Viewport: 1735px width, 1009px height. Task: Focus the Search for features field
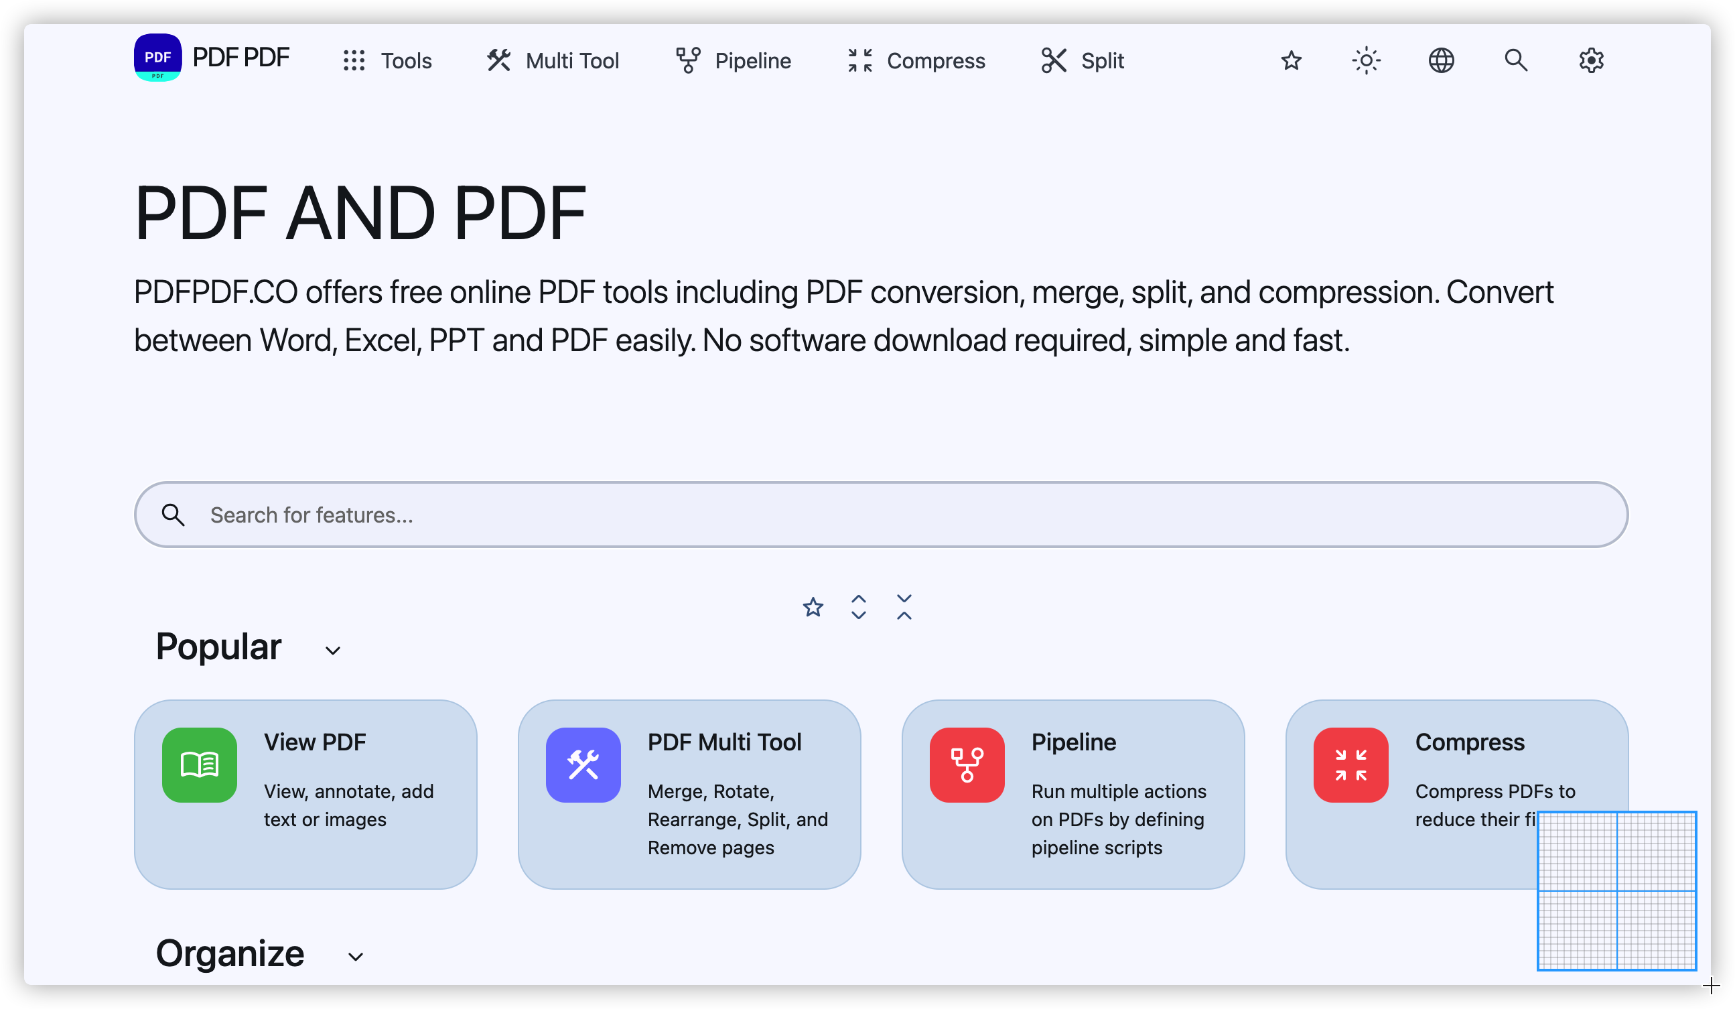(x=882, y=515)
